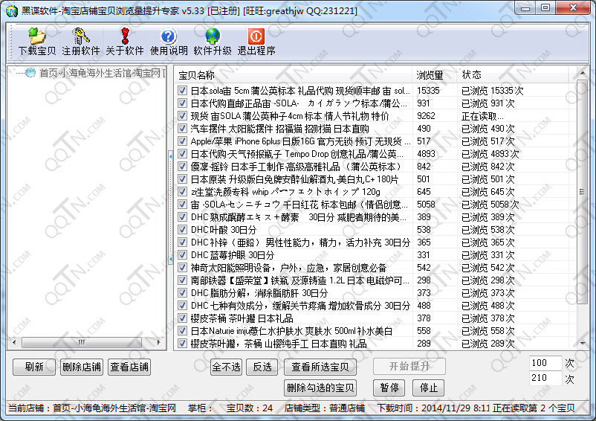Screen dimensions: 596x421
Task: Click the shop tree node icon
Action: coord(30,73)
